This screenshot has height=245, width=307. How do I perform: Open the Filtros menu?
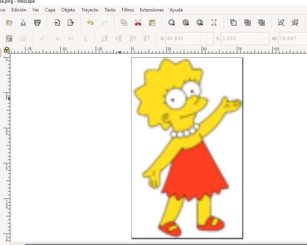pyautogui.click(x=127, y=10)
